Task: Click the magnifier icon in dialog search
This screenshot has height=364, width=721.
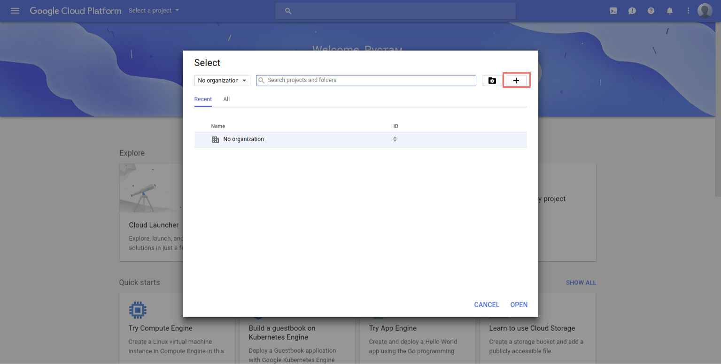Action: pyautogui.click(x=262, y=80)
